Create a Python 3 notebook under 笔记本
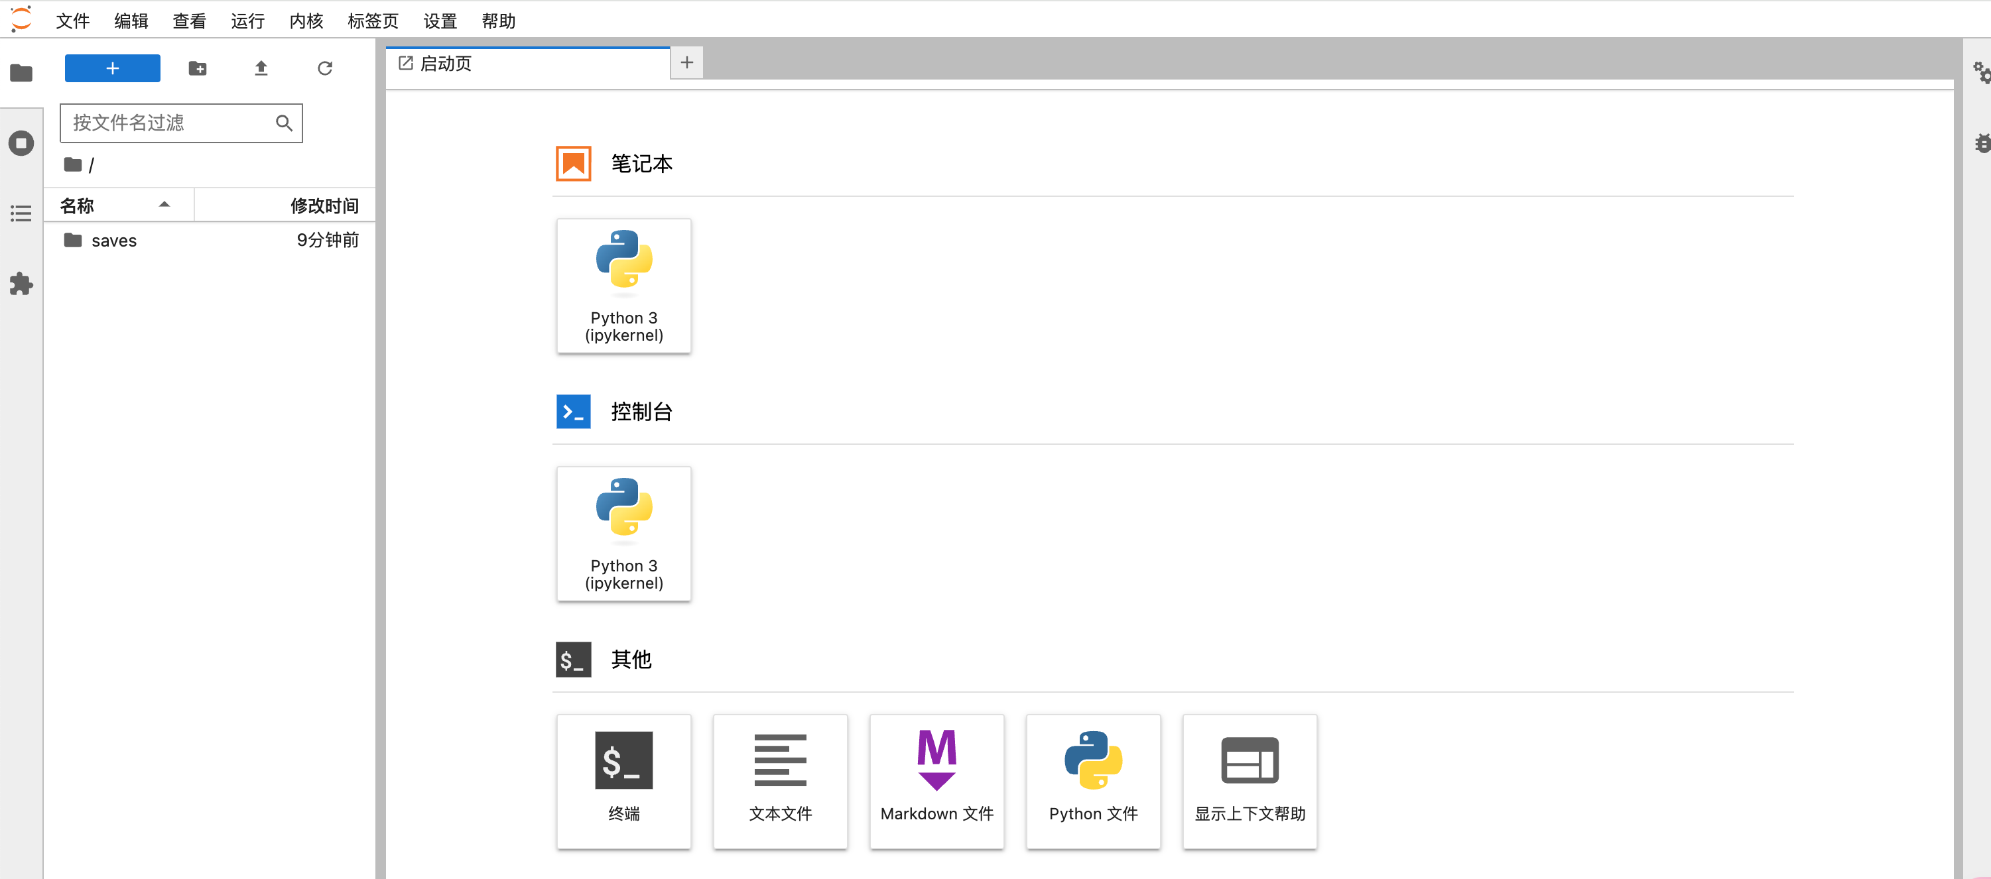Screen dimensions: 1991x879 [x=623, y=286]
